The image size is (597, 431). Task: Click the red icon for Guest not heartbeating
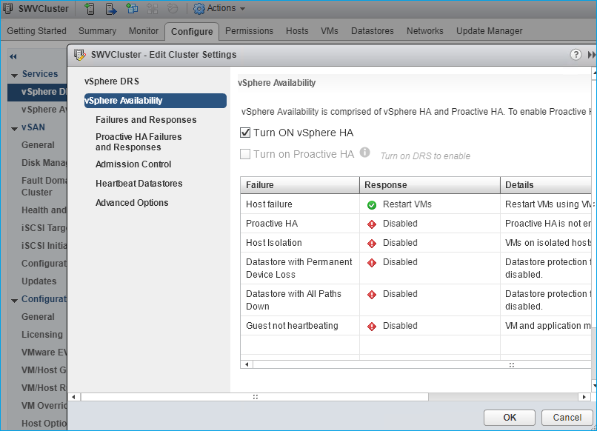click(x=372, y=327)
